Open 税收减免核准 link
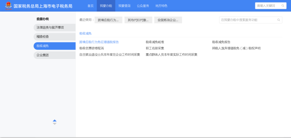Screen dimensions: 291x138 tap(155, 42)
